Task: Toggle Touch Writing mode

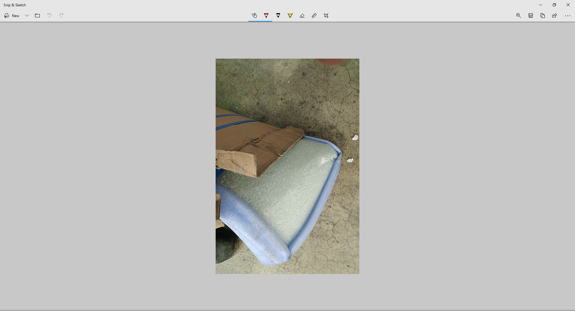Action: click(254, 16)
